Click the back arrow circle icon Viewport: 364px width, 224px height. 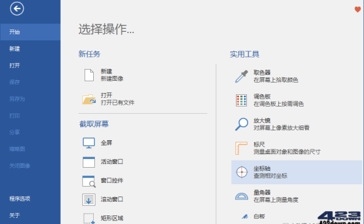point(17,9)
